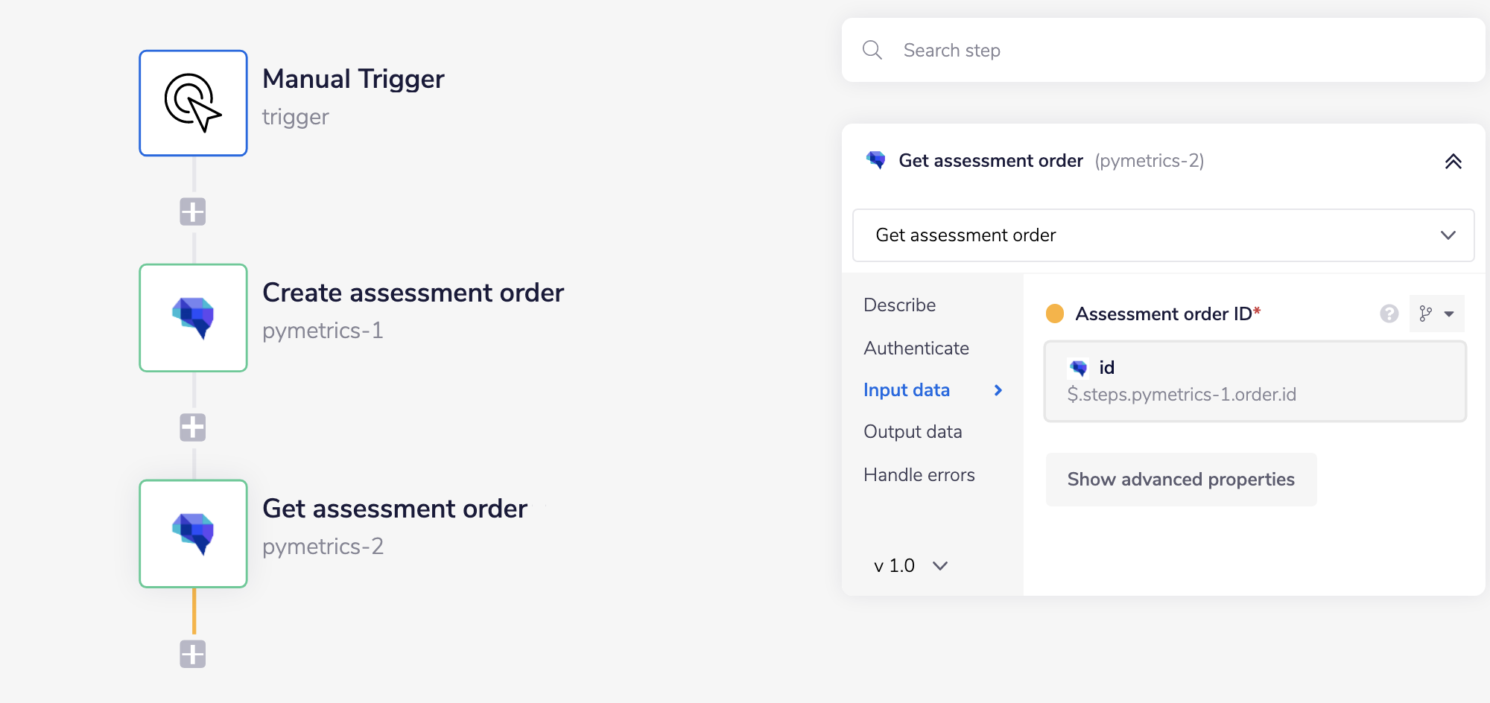
Task: Click the Create assessment order pymetrics-1 node
Action: pyautogui.click(x=193, y=317)
